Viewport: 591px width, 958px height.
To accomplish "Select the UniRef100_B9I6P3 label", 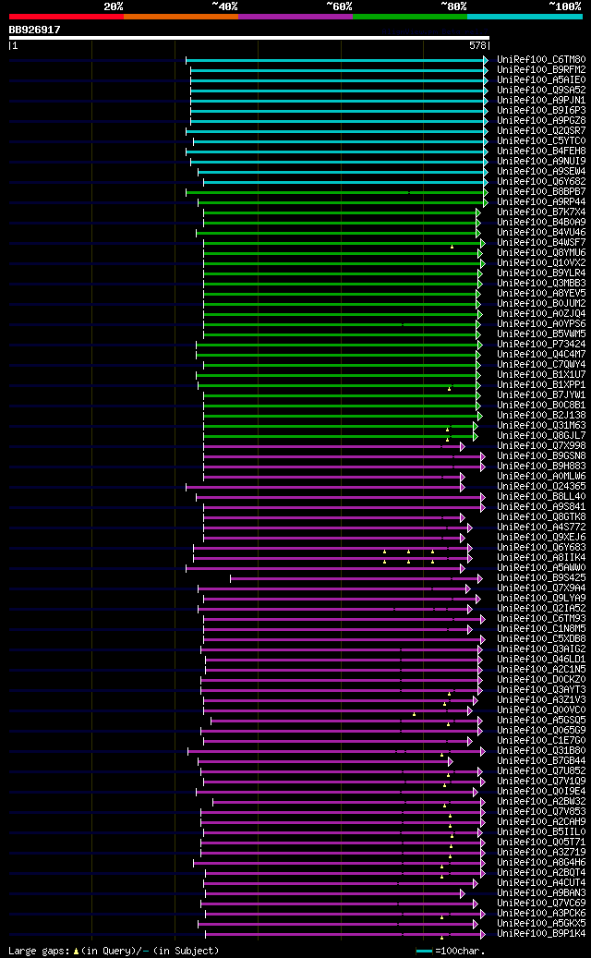I will click(541, 111).
